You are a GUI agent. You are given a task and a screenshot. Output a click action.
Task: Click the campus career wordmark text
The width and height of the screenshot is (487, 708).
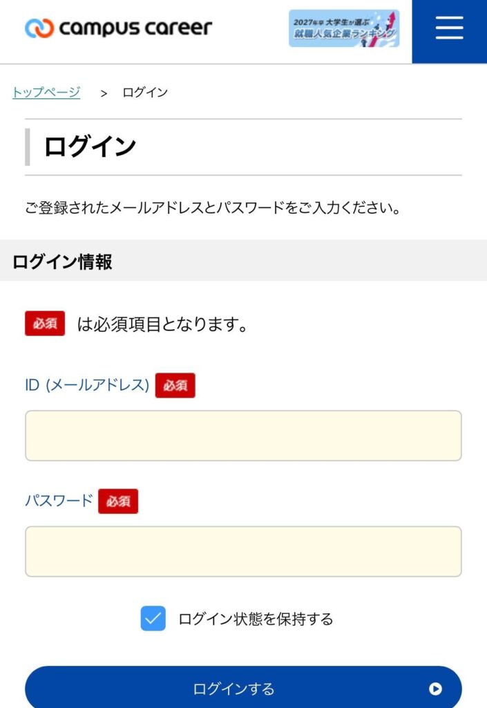[x=135, y=28]
